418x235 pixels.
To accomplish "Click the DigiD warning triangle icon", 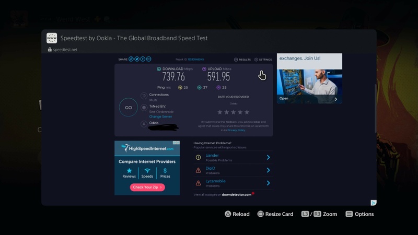I will (199, 170).
